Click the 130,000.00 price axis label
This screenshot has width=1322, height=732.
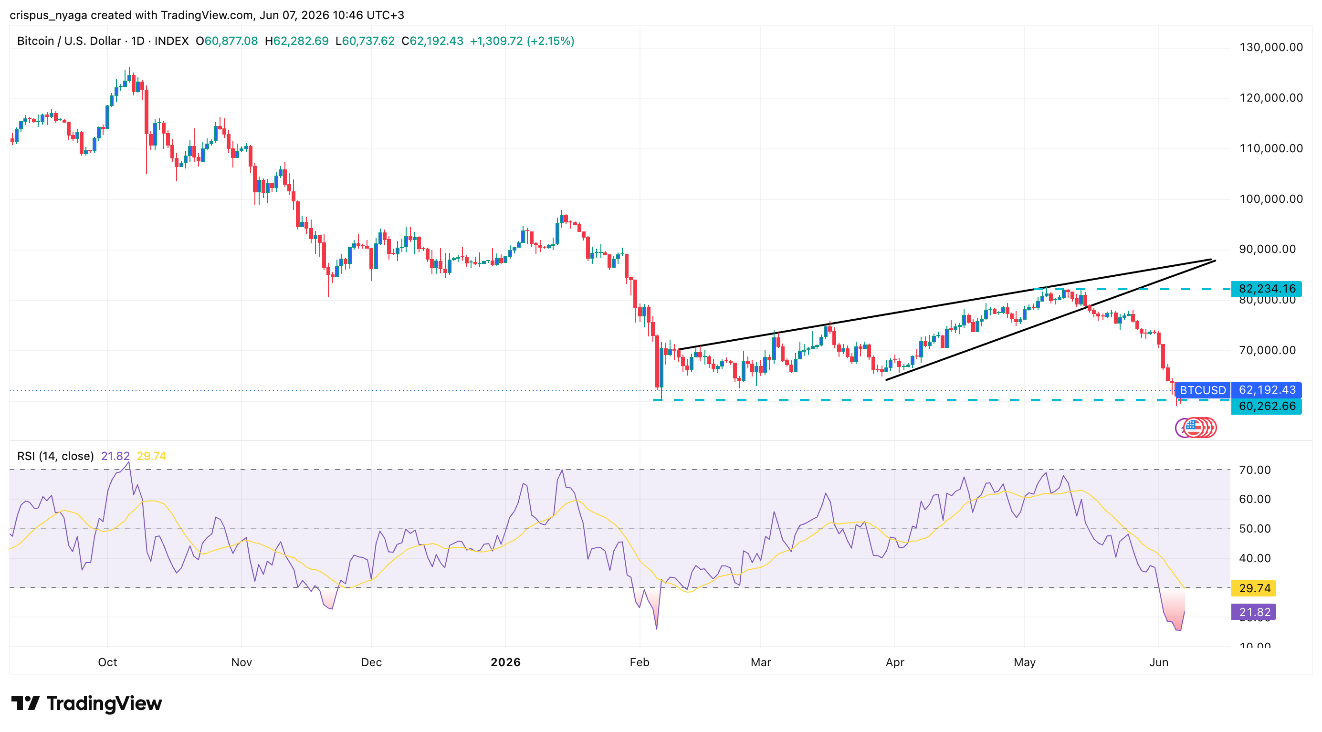(1270, 47)
